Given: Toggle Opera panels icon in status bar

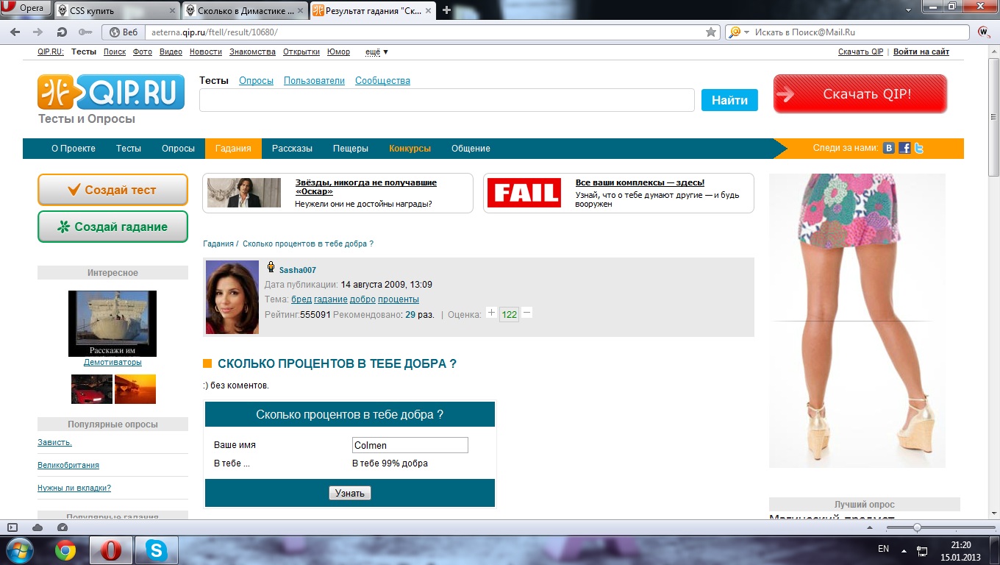Looking at the screenshot, I should pyautogui.click(x=12, y=527).
